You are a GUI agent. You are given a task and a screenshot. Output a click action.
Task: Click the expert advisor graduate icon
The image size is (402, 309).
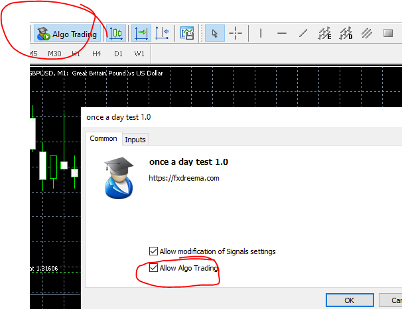(x=119, y=178)
